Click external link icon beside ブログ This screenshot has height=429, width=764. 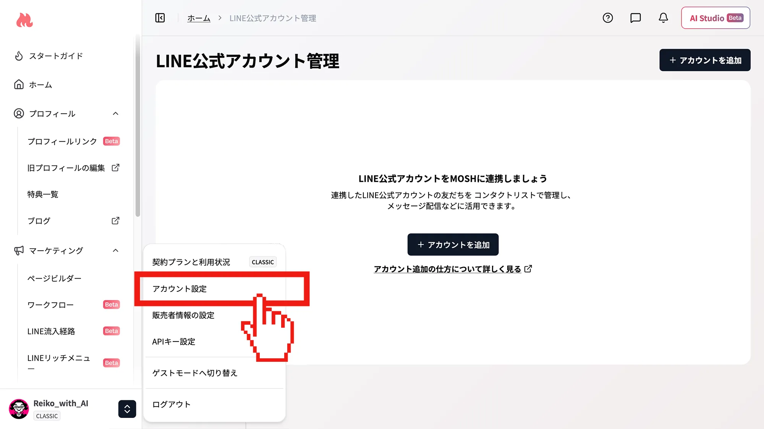point(115,221)
